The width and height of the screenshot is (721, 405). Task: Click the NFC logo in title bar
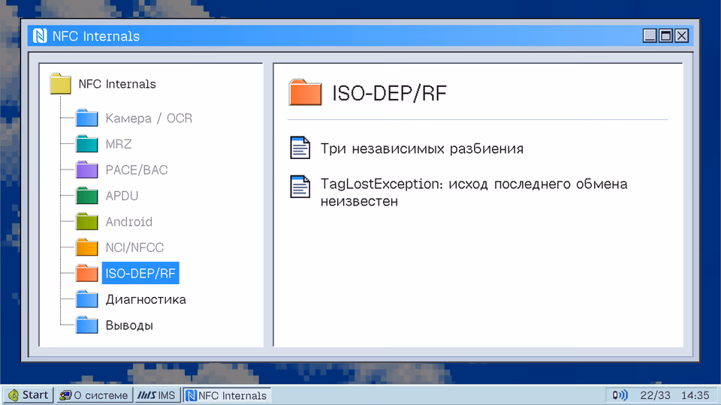coord(40,36)
